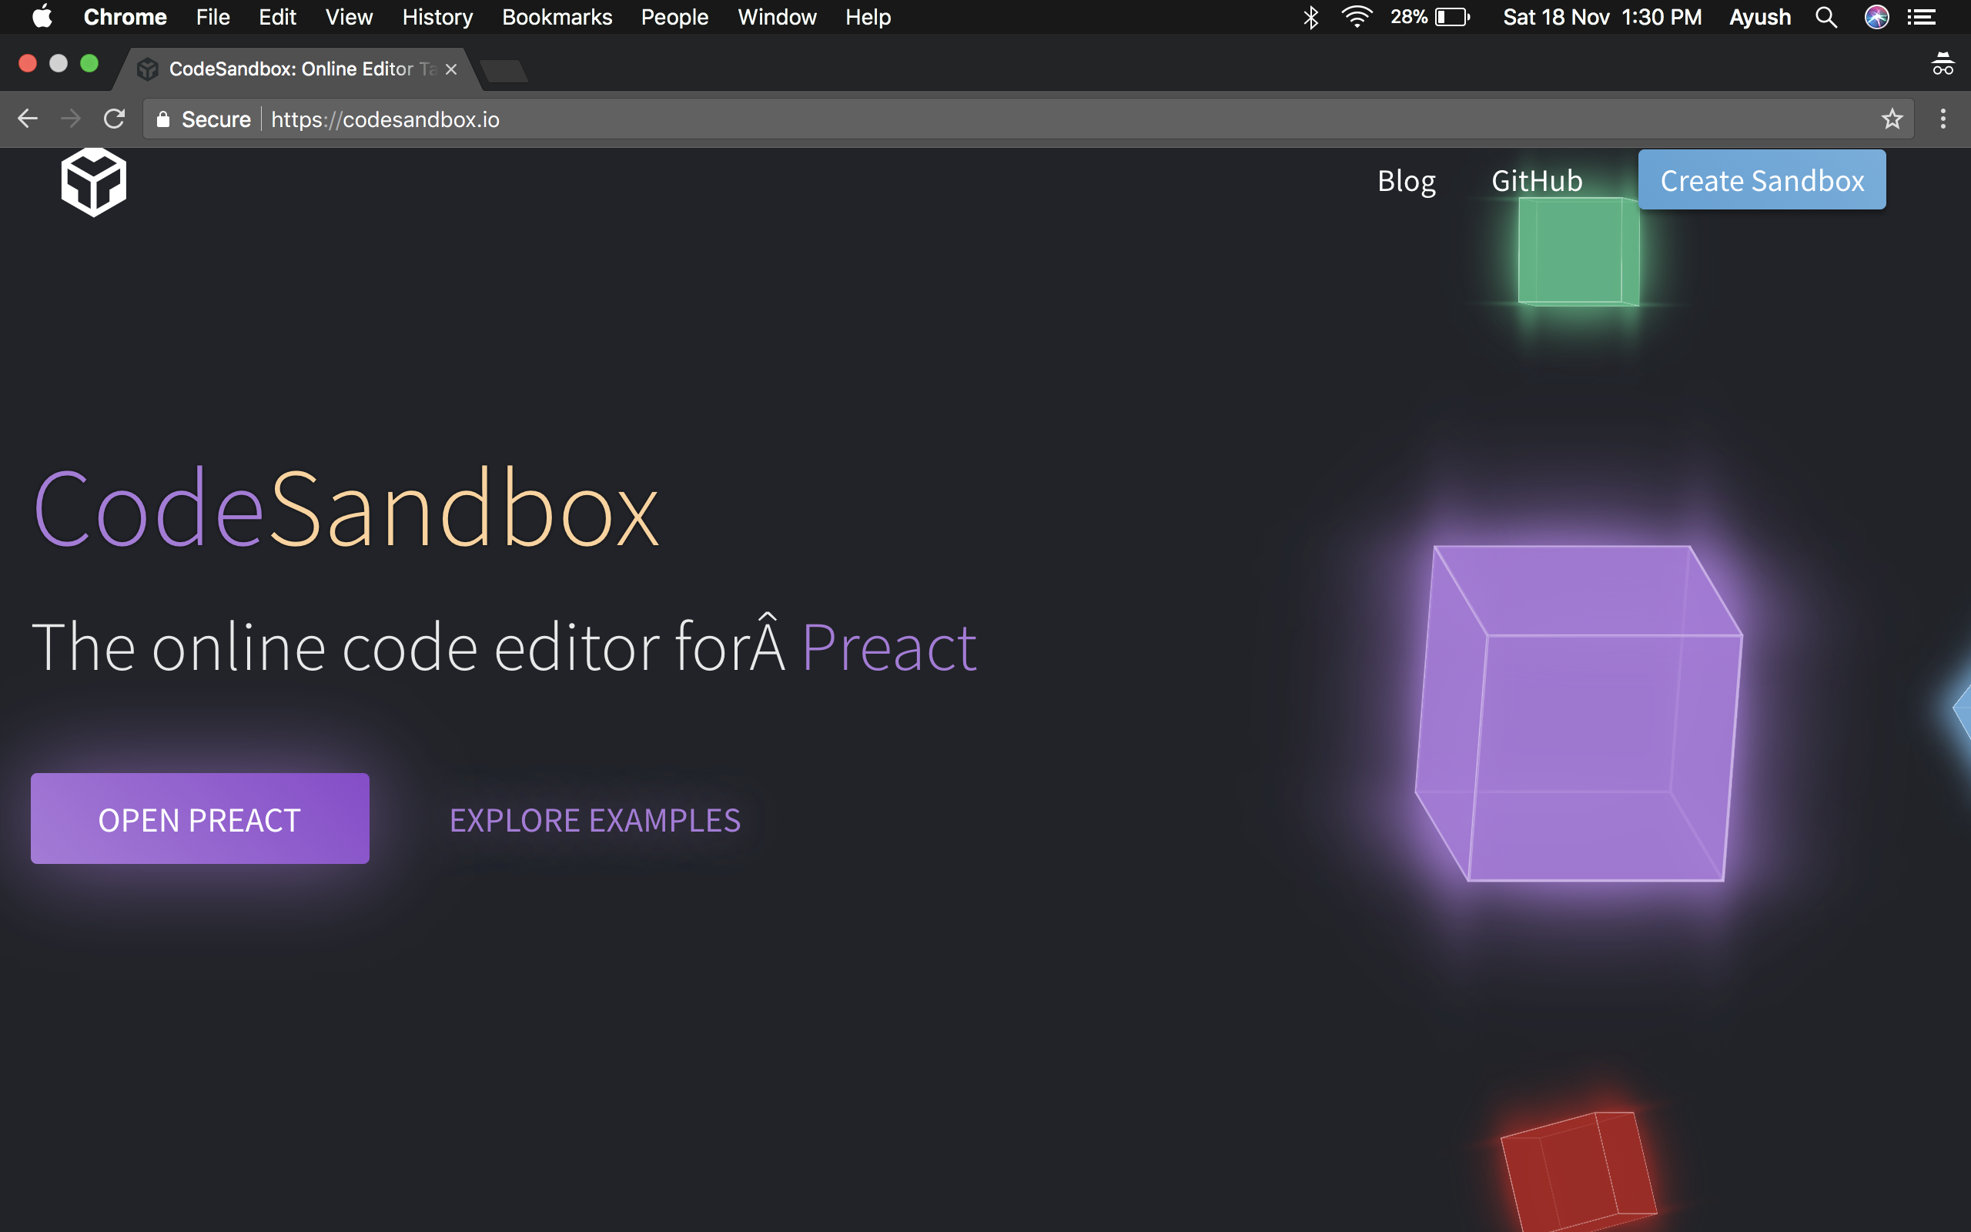Image resolution: width=1971 pixels, height=1232 pixels.
Task: Open Spotlight search from the menu bar
Action: [x=1827, y=16]
